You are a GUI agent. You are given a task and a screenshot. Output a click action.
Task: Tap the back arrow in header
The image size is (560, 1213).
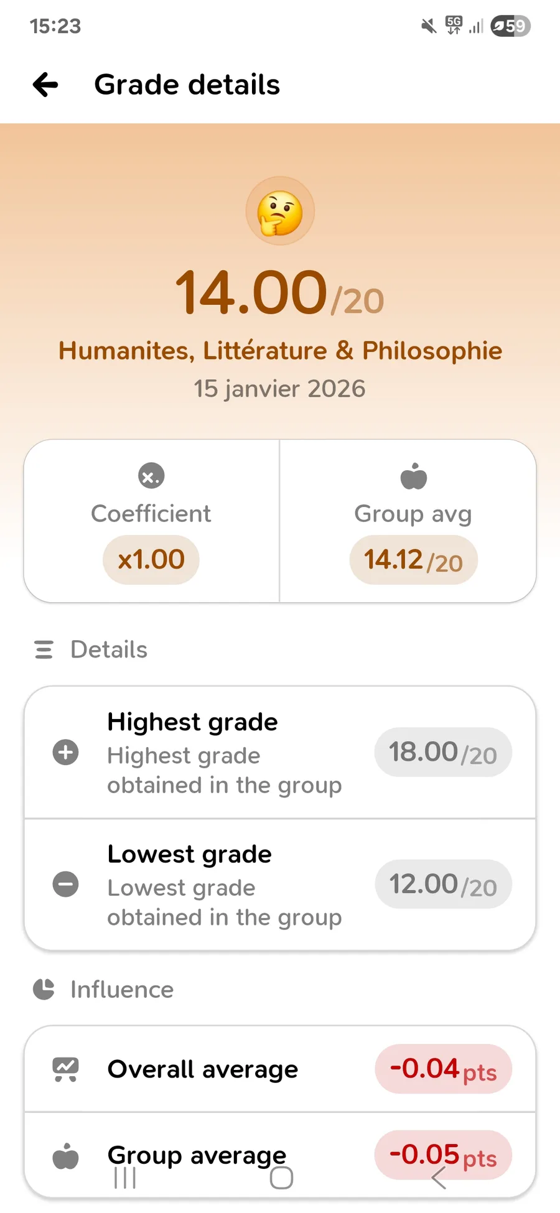[45, 85]
